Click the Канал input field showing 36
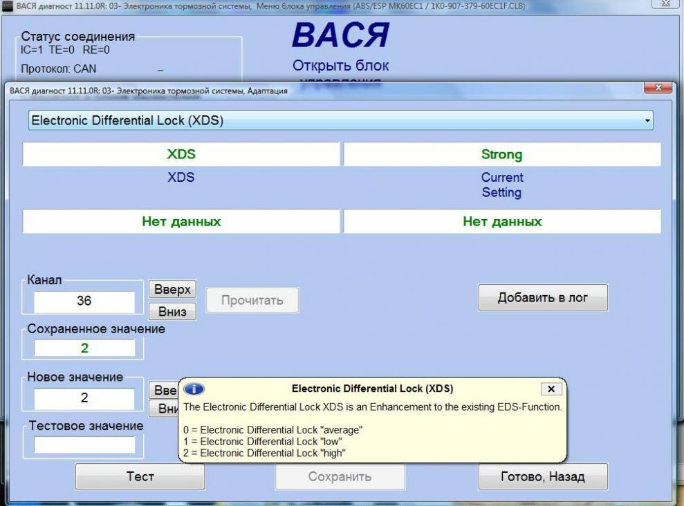The width and height of the screenshot is (684, 506). pyautogui.click(x=84, y=301)
